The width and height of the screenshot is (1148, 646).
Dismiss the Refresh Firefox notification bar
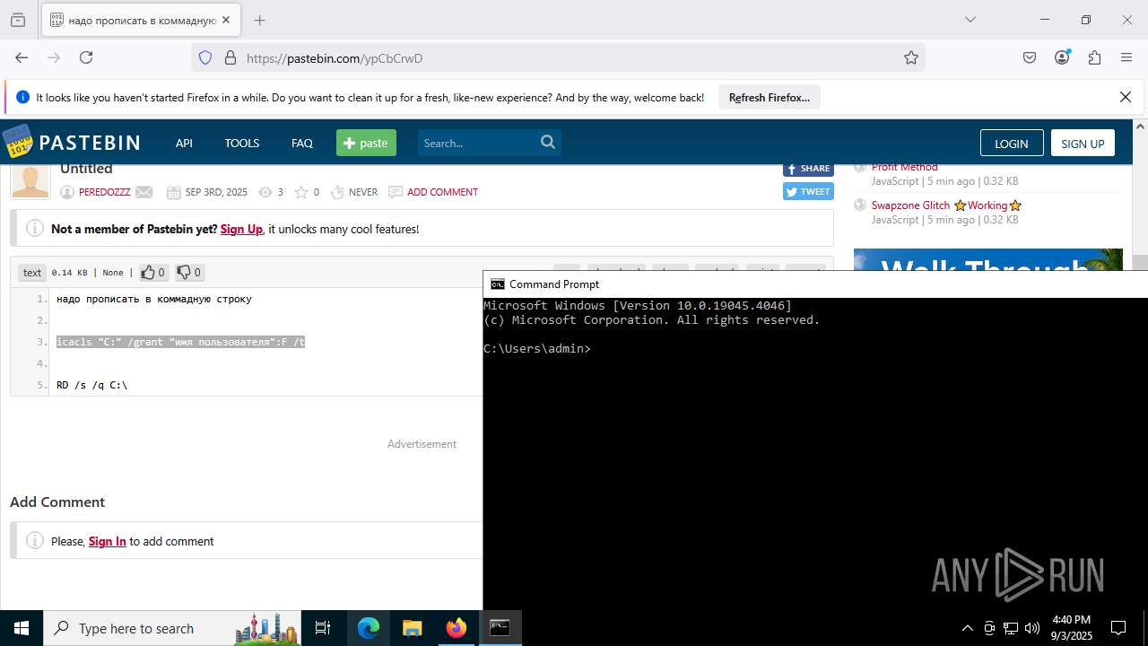[x=1126, y=97]
